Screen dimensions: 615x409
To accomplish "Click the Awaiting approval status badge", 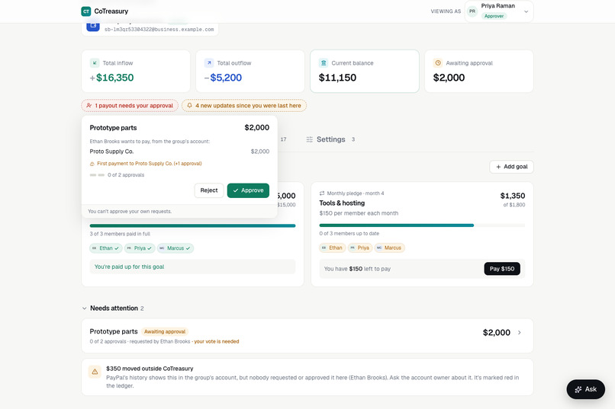I will (x=165, y=331).
